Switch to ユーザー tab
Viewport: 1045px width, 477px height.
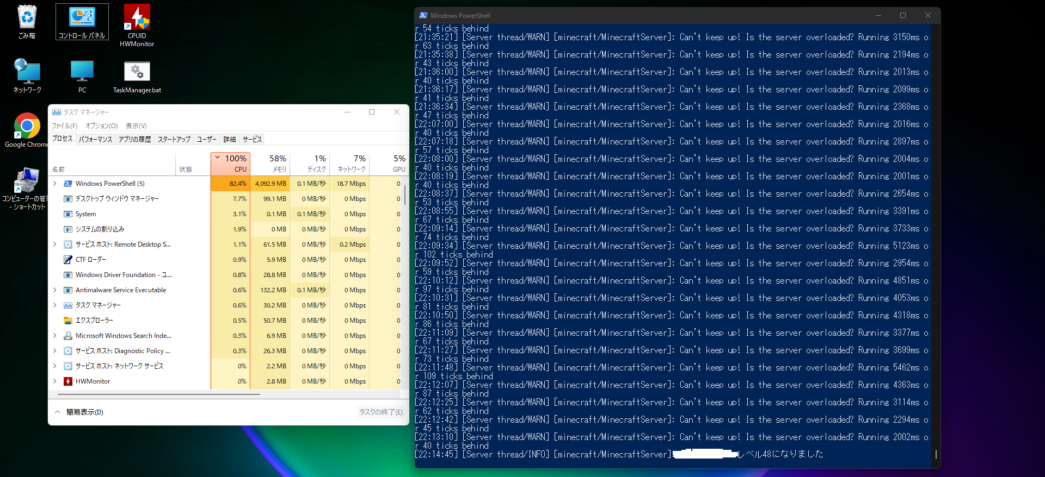(207, 140)
